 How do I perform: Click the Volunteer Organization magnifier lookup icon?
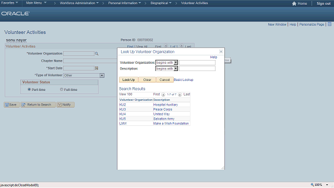(x=97, y=54)
